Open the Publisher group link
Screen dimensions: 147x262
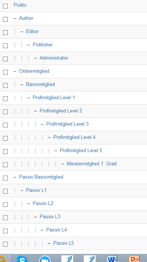pyautogui.click(x=43, y=44)
